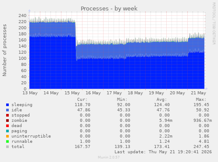
Task: Click the idle legend color swatch
Action: pos(7,110)
